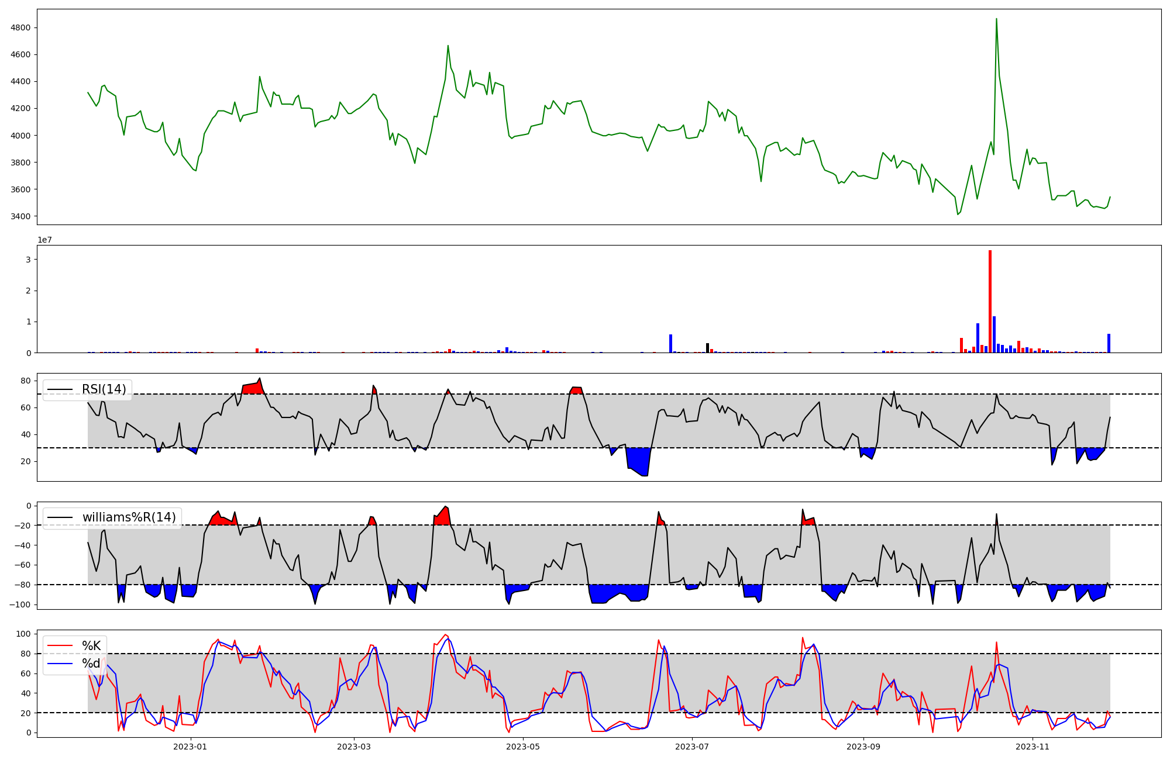Click the black volume bar near July

pyautogui.click(x=707, y=348)
